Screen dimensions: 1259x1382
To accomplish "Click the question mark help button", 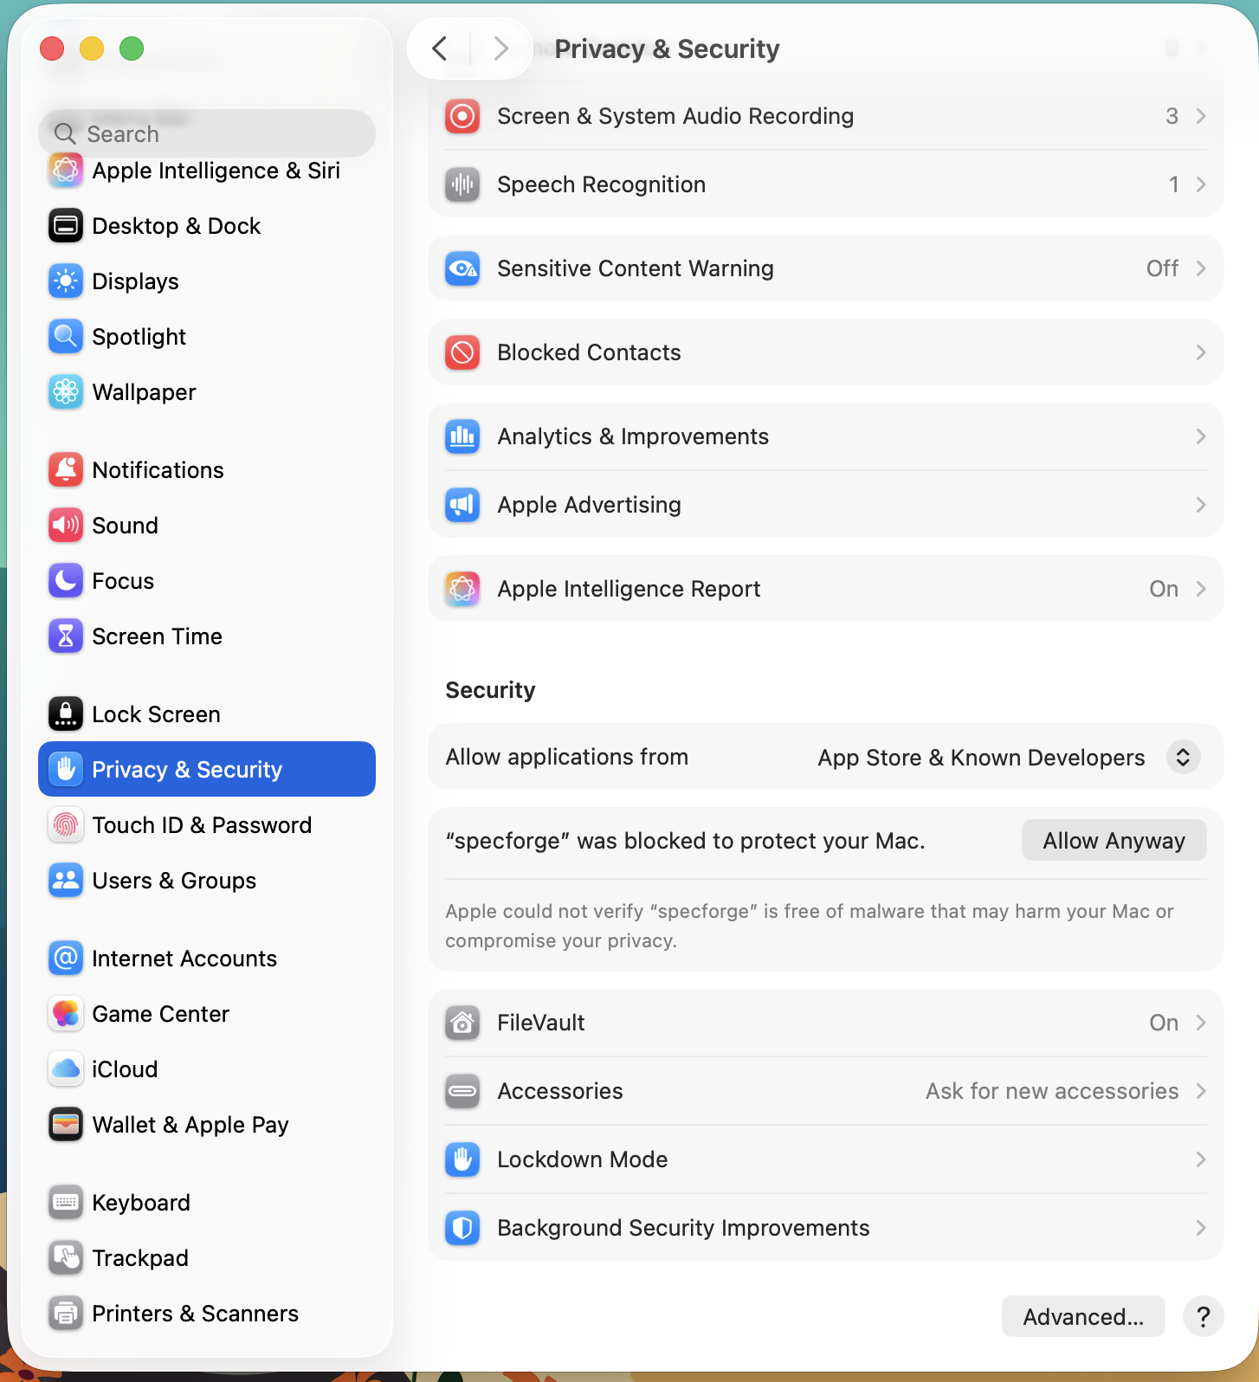I will coord(1204,1316).
